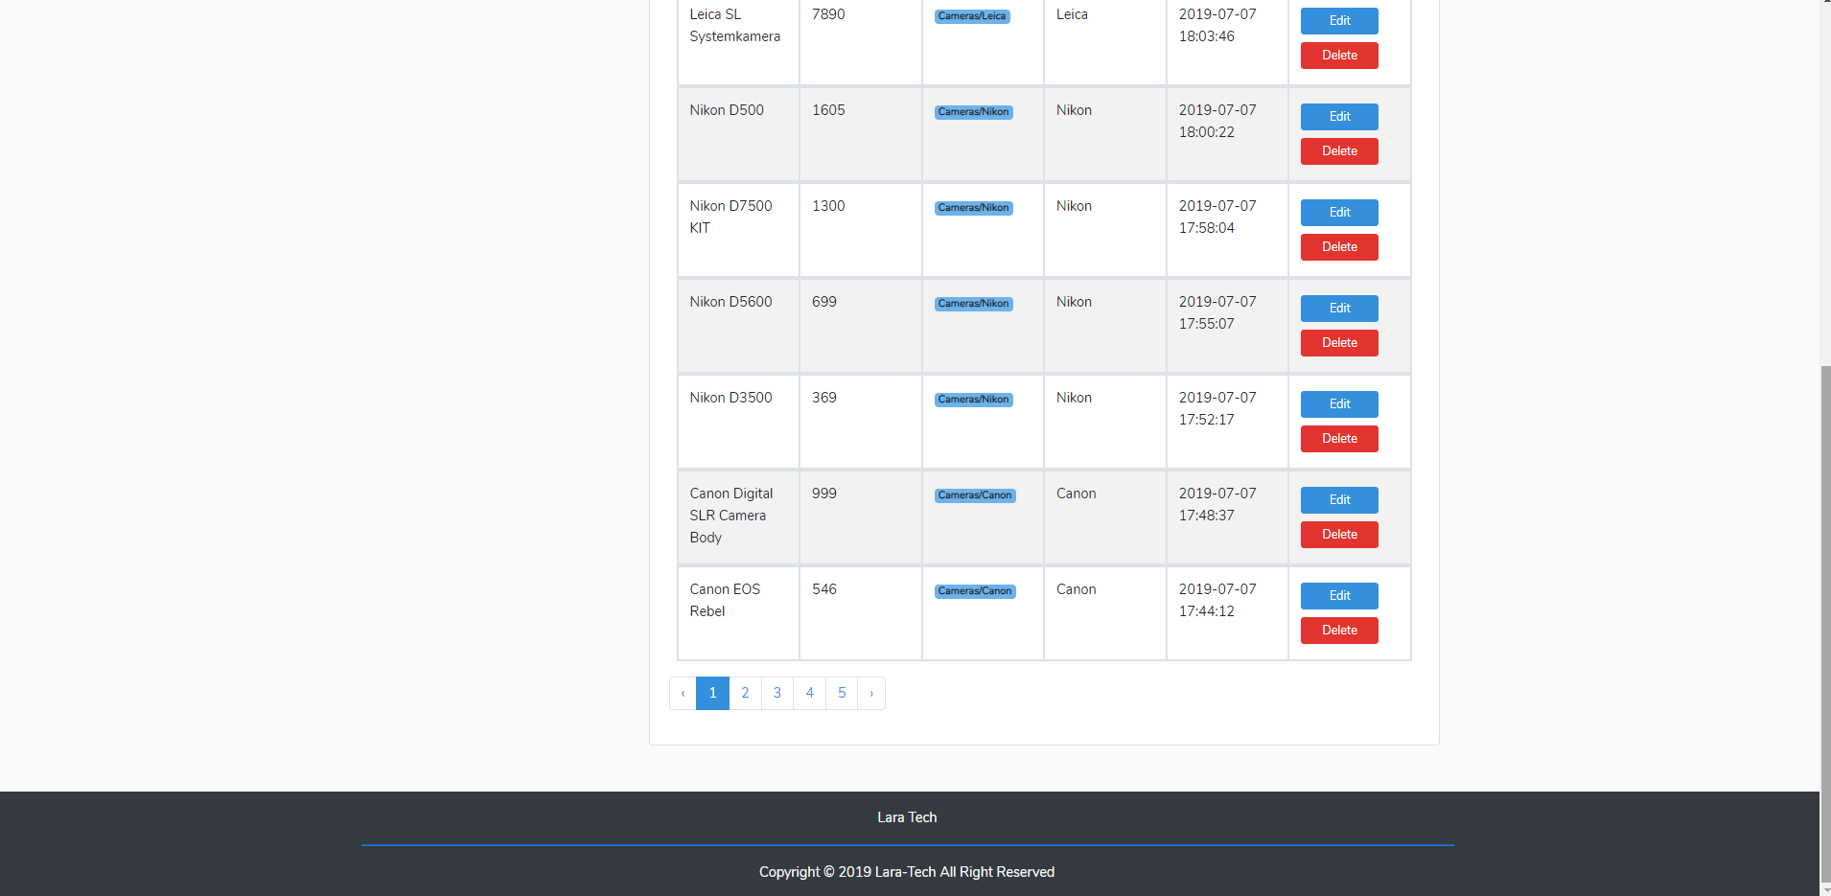
Task: Click the Lara Tech footer title
Action: [907, 817]
